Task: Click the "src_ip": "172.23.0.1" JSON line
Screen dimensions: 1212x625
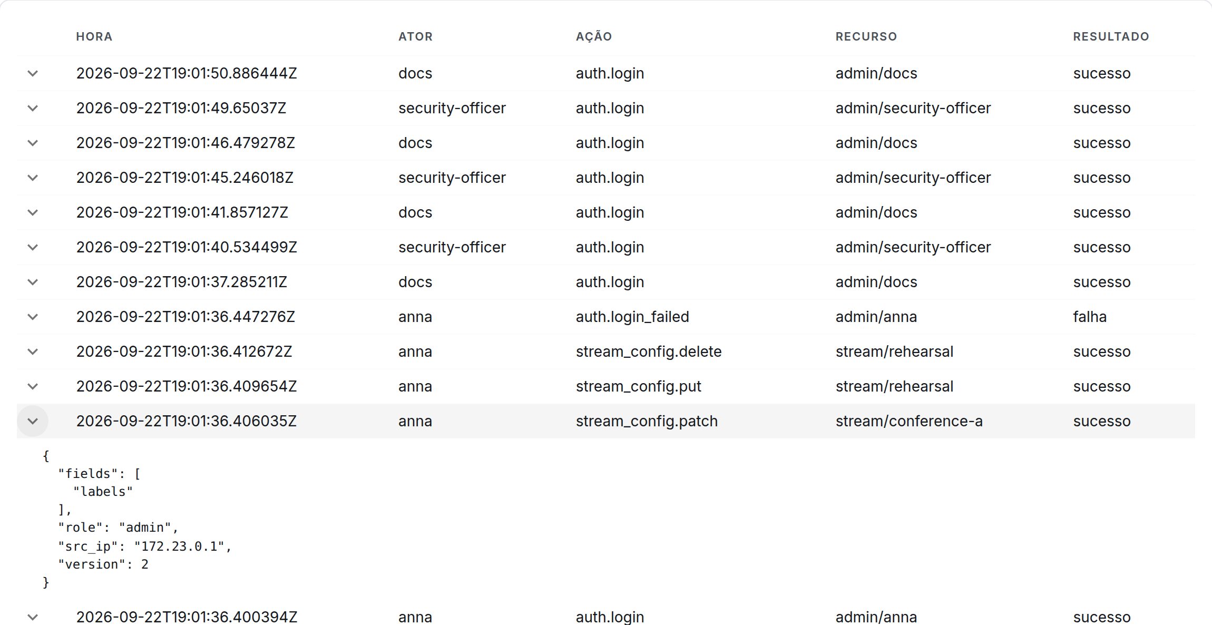Action: pyautogui.click(x=145, y=546)
